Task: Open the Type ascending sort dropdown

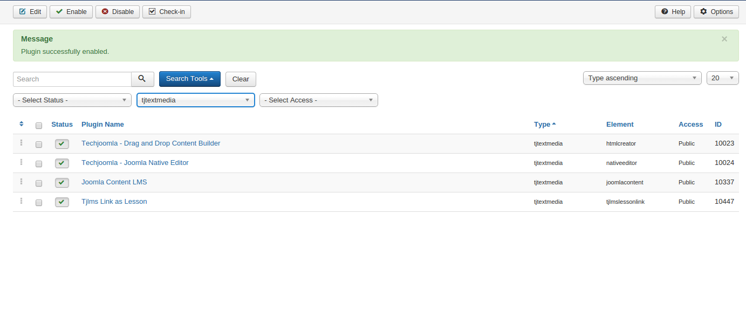Action: (x=642, y=78)
